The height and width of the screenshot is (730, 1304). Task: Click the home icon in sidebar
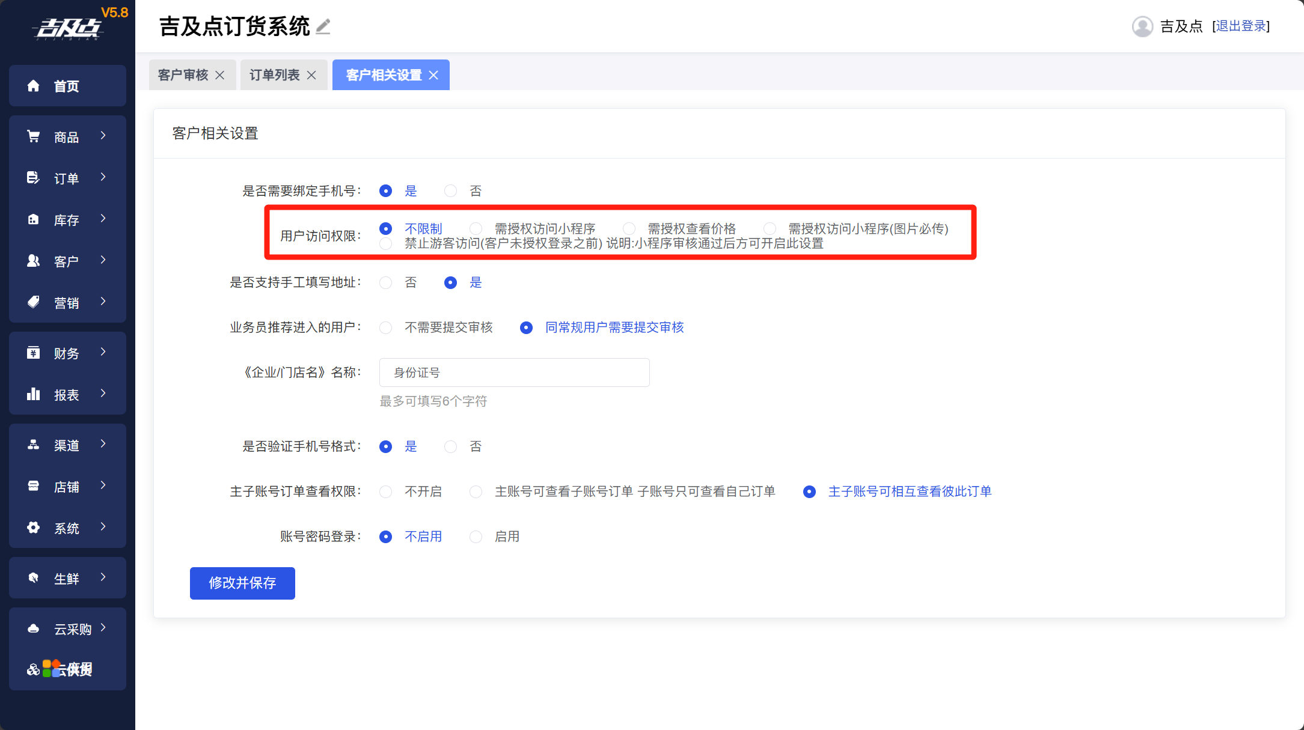pos(34,86)
